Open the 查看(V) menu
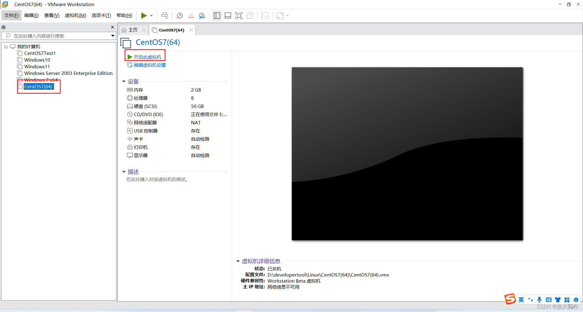 point(52,15)
